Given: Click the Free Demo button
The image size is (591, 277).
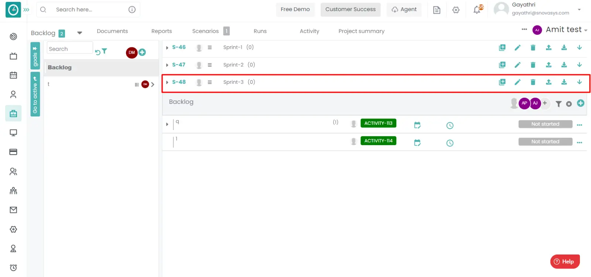Looking at the screenshot, I should click(x=295, y=10).
